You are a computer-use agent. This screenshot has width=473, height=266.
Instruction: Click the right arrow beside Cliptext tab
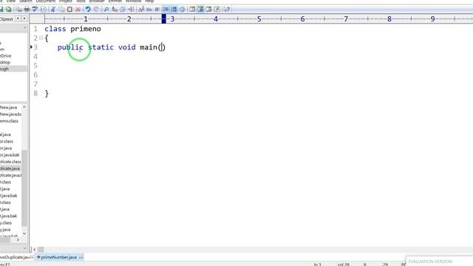point(24,18)
